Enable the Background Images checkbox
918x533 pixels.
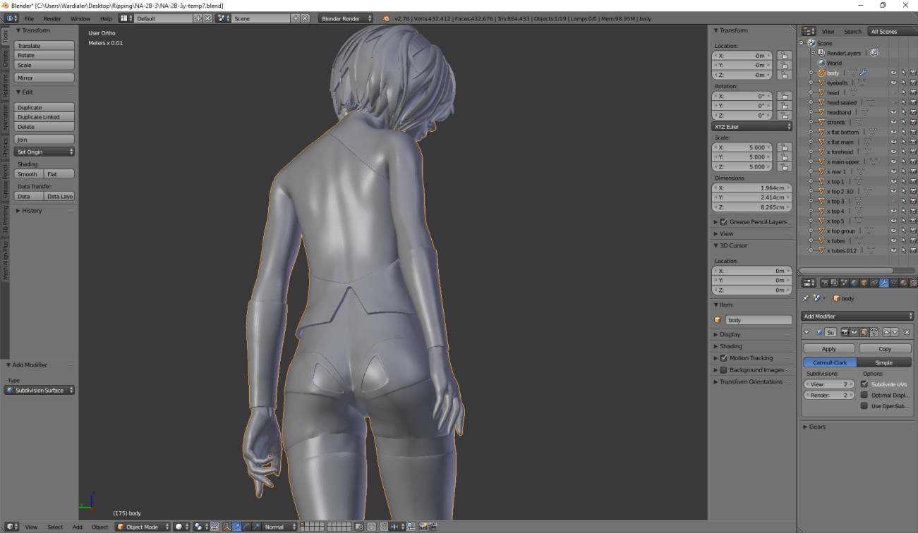click(723, 370)
